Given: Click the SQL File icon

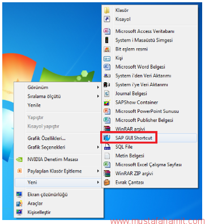Looking at the screenshot, I should click(x=107, y=147).
